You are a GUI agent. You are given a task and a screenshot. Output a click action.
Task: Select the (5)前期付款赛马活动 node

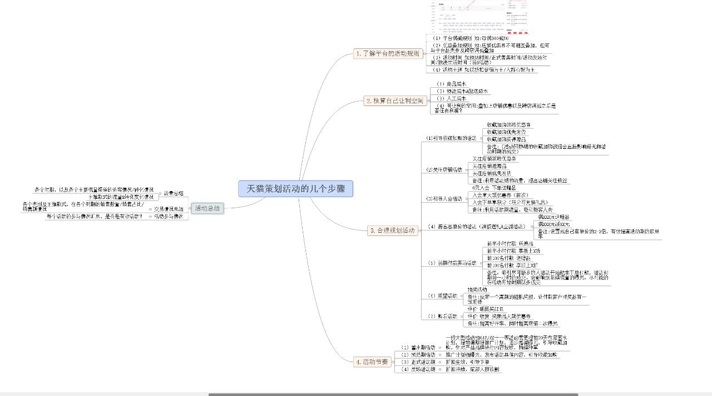[x=451, y=263]
